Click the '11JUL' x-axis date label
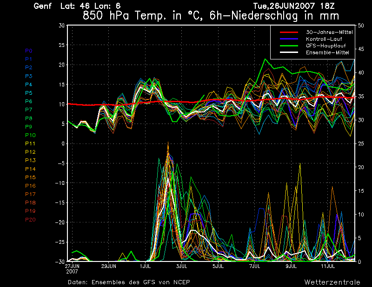 [x=328, y=266]
